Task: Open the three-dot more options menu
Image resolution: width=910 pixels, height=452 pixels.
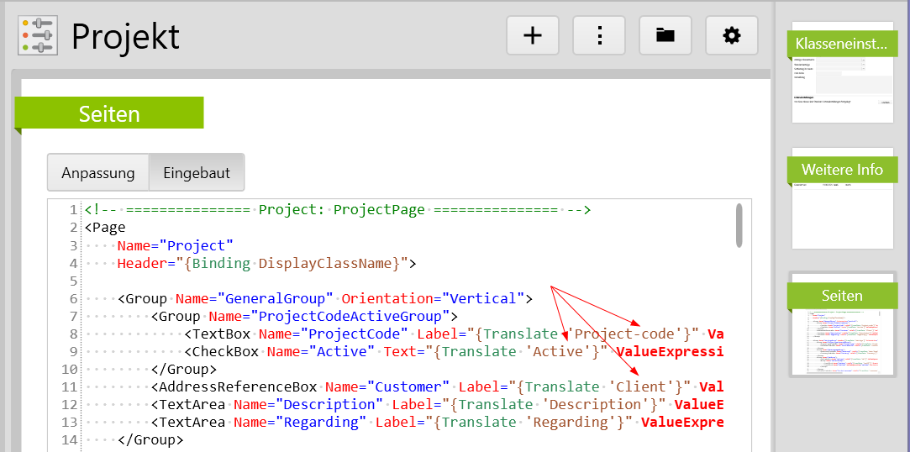Action: [599, 35]
